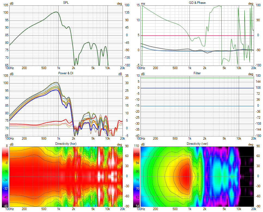Screen dimensions: 263x212
Task: Click the SPL chart title
Action: 66,3
